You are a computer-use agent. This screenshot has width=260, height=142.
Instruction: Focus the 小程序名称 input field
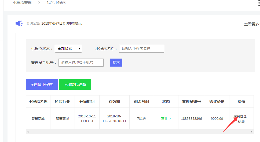point(141,49)
